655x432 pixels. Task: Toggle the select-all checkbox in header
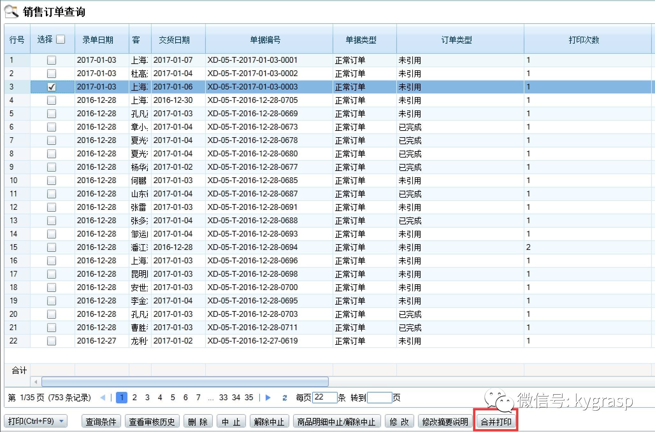click(61, 39)
